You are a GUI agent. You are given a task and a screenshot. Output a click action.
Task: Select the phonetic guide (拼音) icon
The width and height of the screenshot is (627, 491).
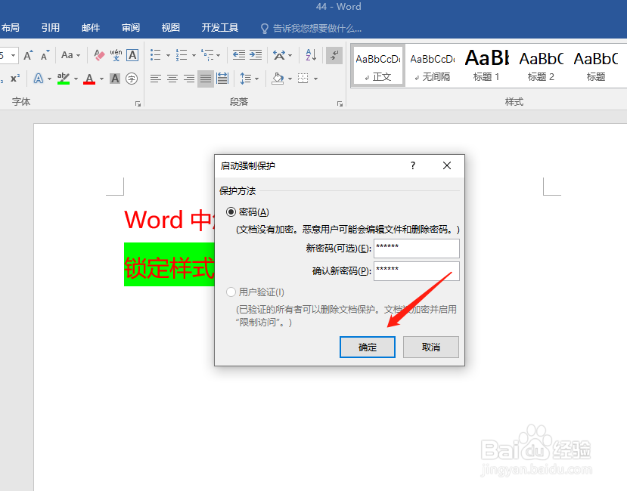coord(115,55)
